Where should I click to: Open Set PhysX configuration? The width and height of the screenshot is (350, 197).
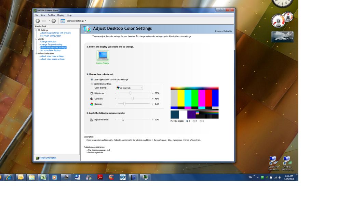point(51,36)
